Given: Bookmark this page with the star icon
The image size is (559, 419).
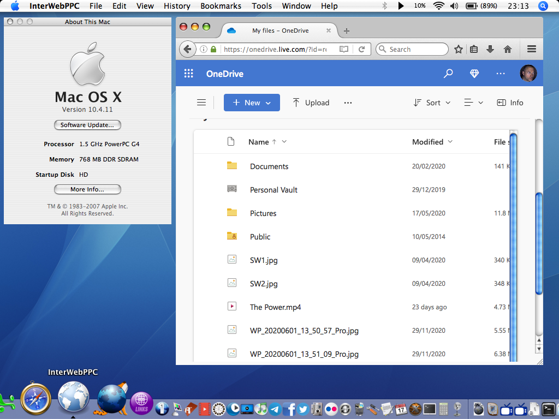Looking at the screenshot, I should (459, 49).
